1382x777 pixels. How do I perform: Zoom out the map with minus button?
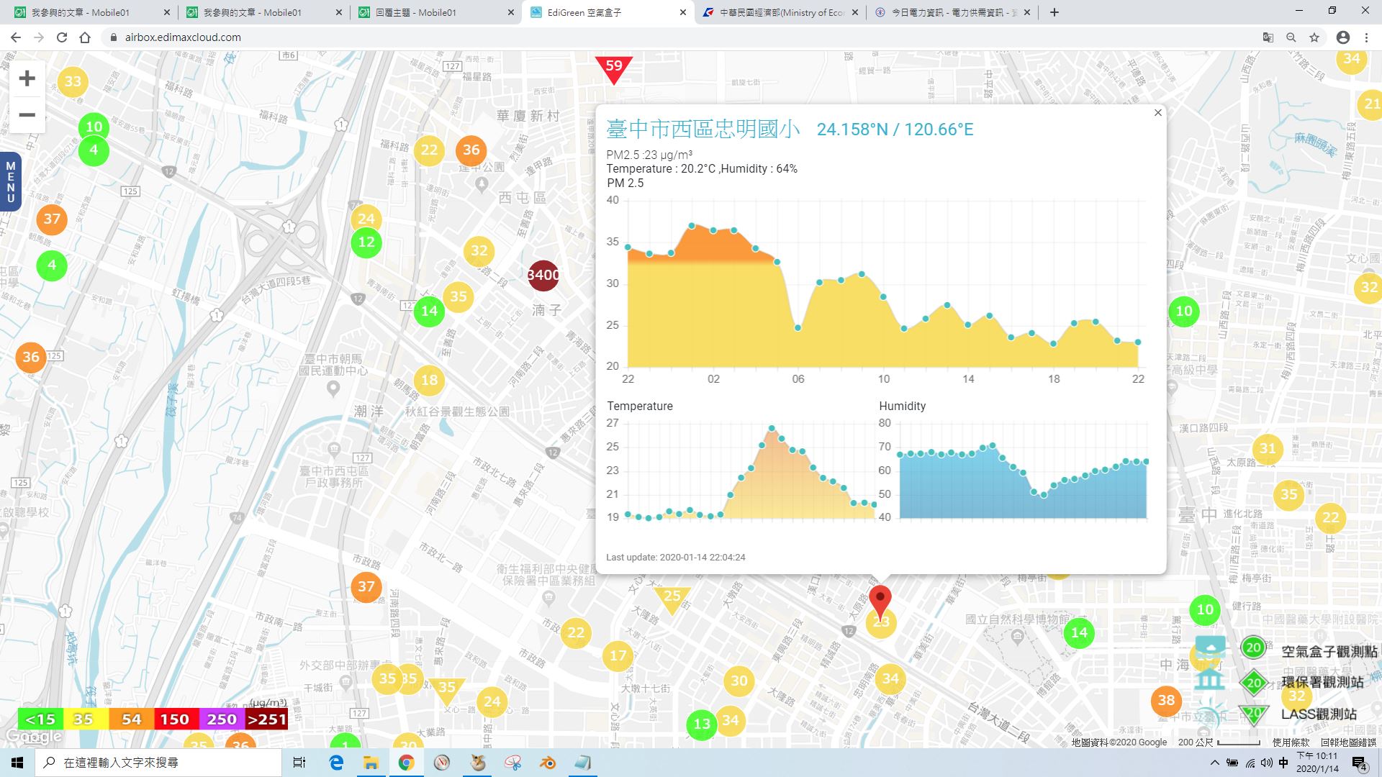27,115
